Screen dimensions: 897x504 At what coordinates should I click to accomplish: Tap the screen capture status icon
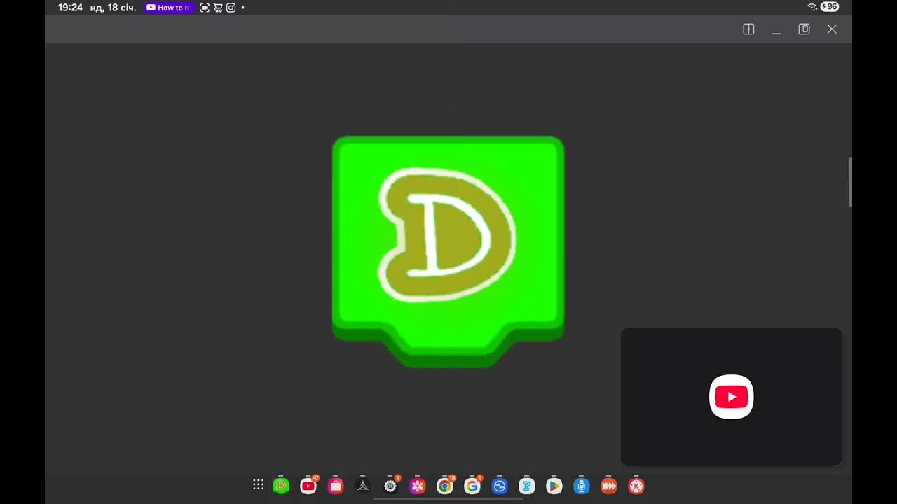click(205, 8)
